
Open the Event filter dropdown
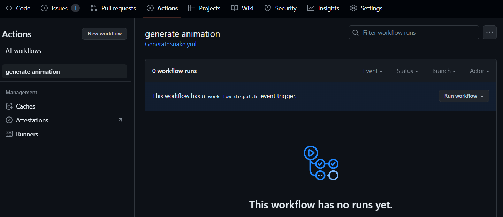tap(373, 71)
